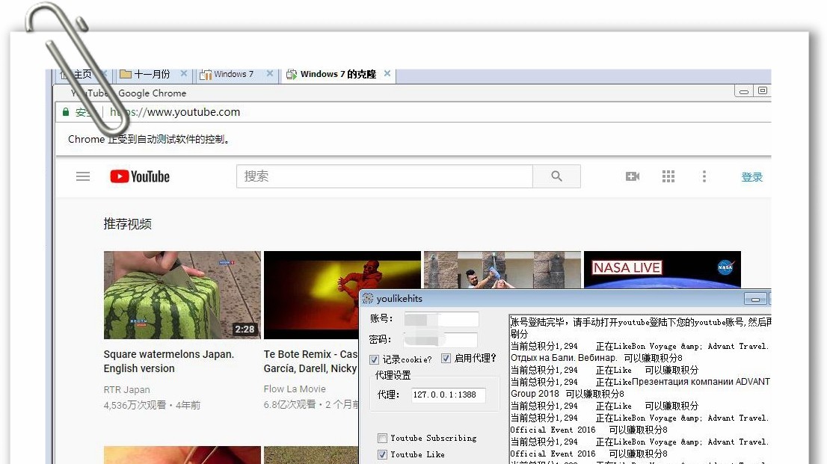The width and height of the screenshot is (827, 464).
Task: Close the 十一月份 tab
Action: tap(183, 73)
